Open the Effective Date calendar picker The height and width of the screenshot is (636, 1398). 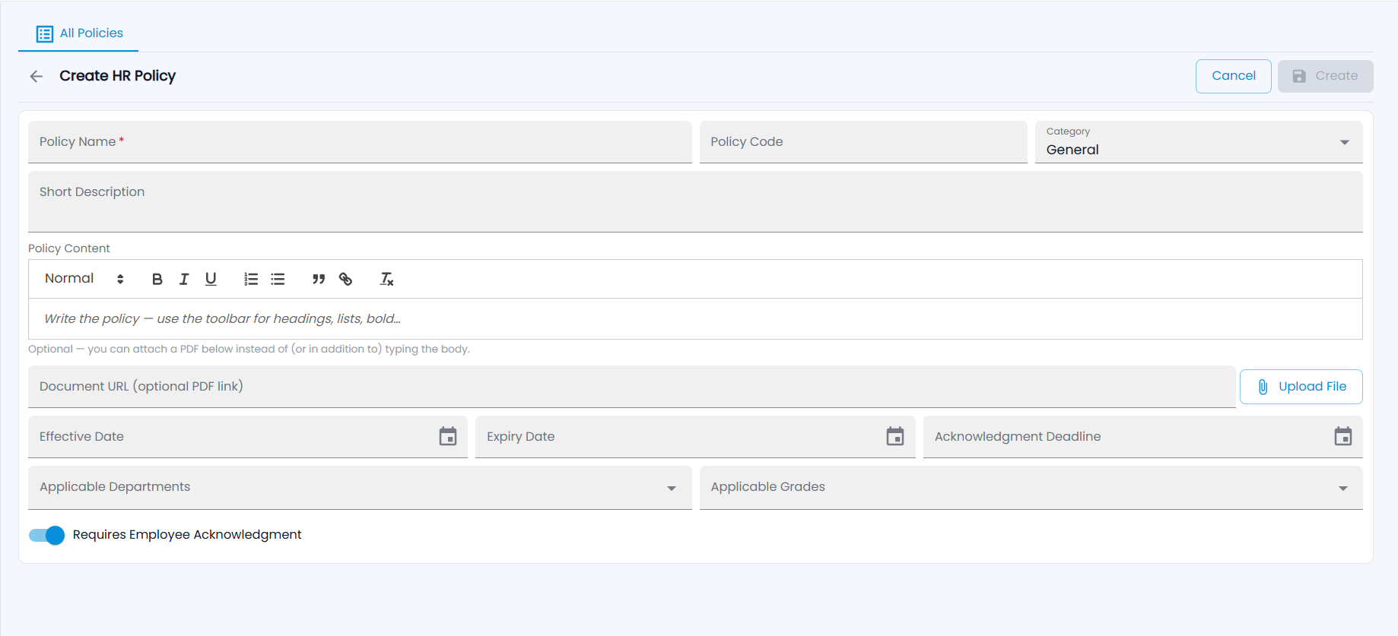448,436
